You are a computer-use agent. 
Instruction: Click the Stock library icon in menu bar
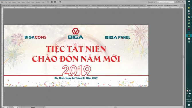(x=52, y=2)
